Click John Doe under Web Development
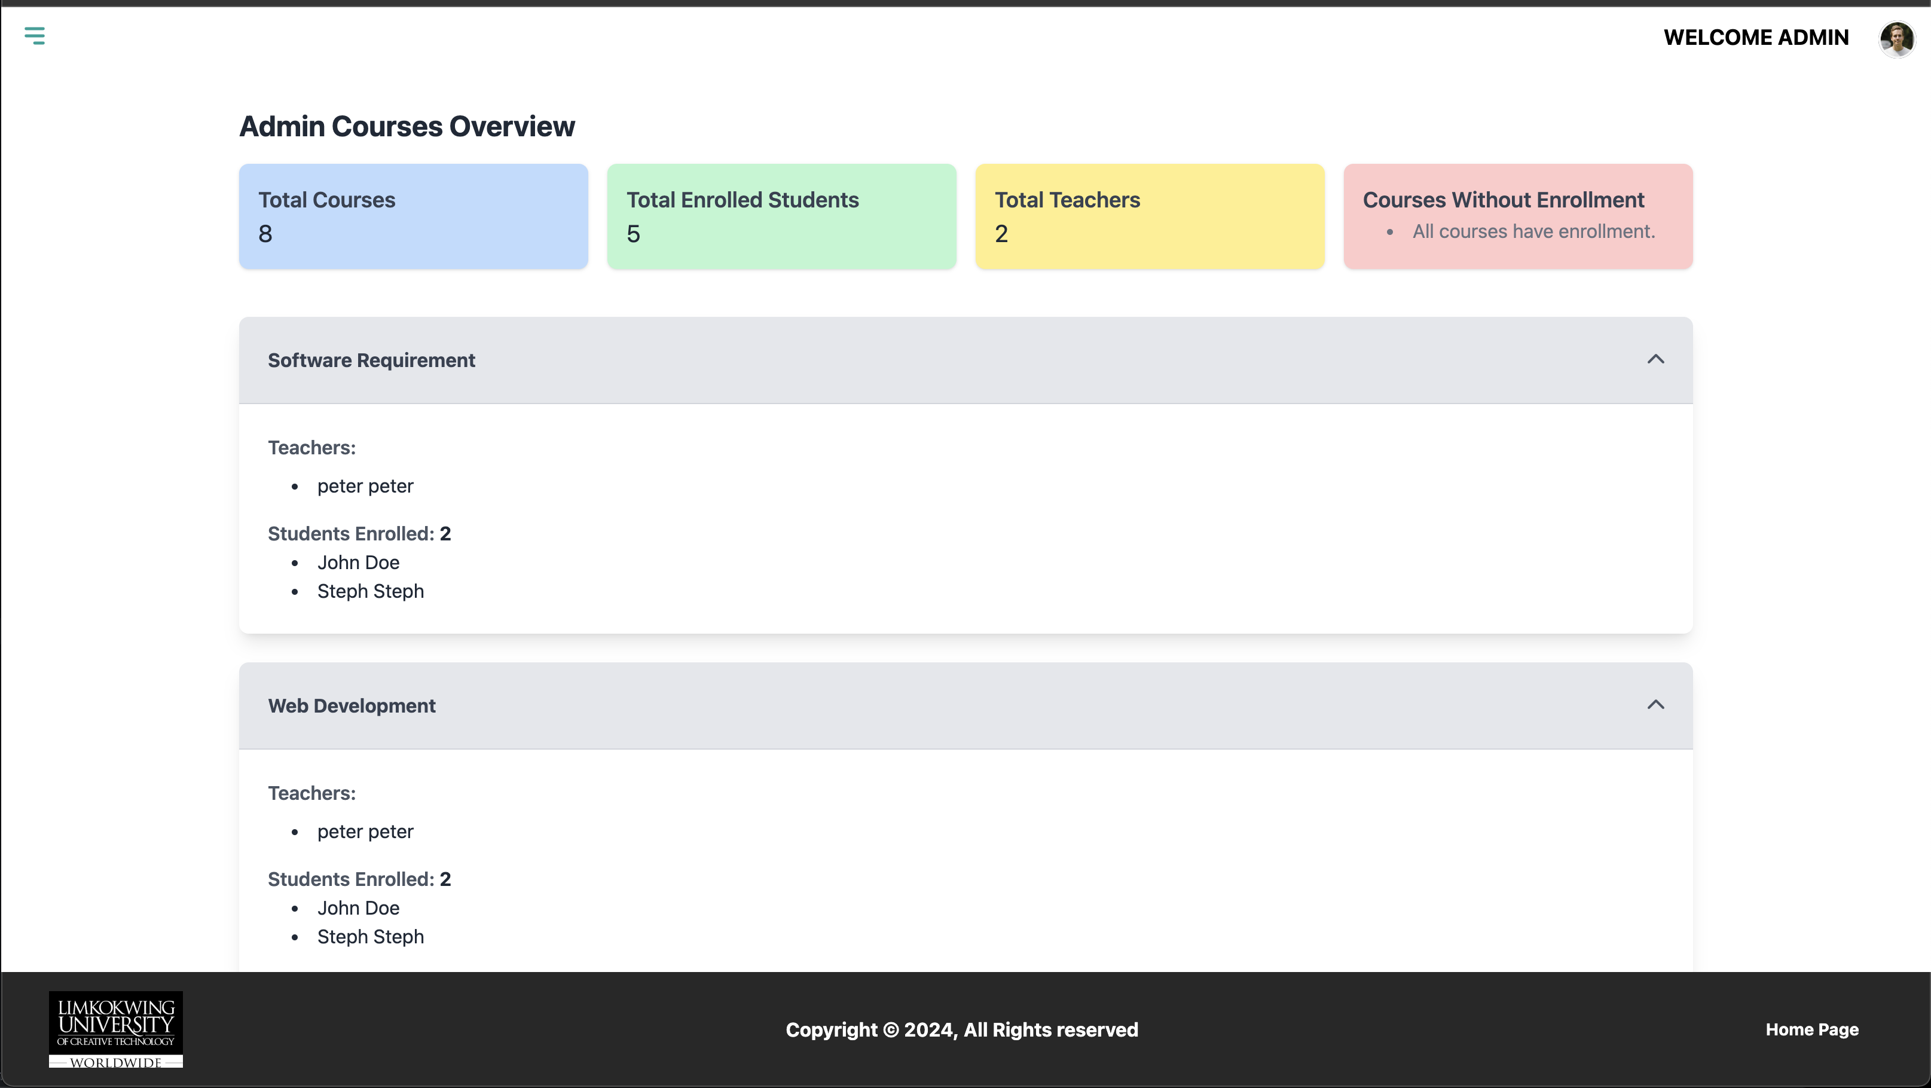The height and width of the screenshot is (1088, 1931). pos(358,908)
